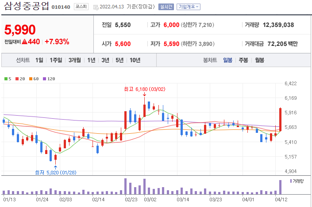
Task: Switch to 월봉 candlestick chart
Action: click(259, 60)
